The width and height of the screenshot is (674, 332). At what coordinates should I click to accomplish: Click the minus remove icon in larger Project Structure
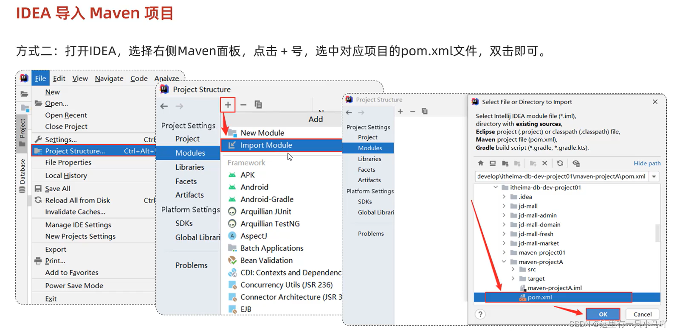coord(243,105)
